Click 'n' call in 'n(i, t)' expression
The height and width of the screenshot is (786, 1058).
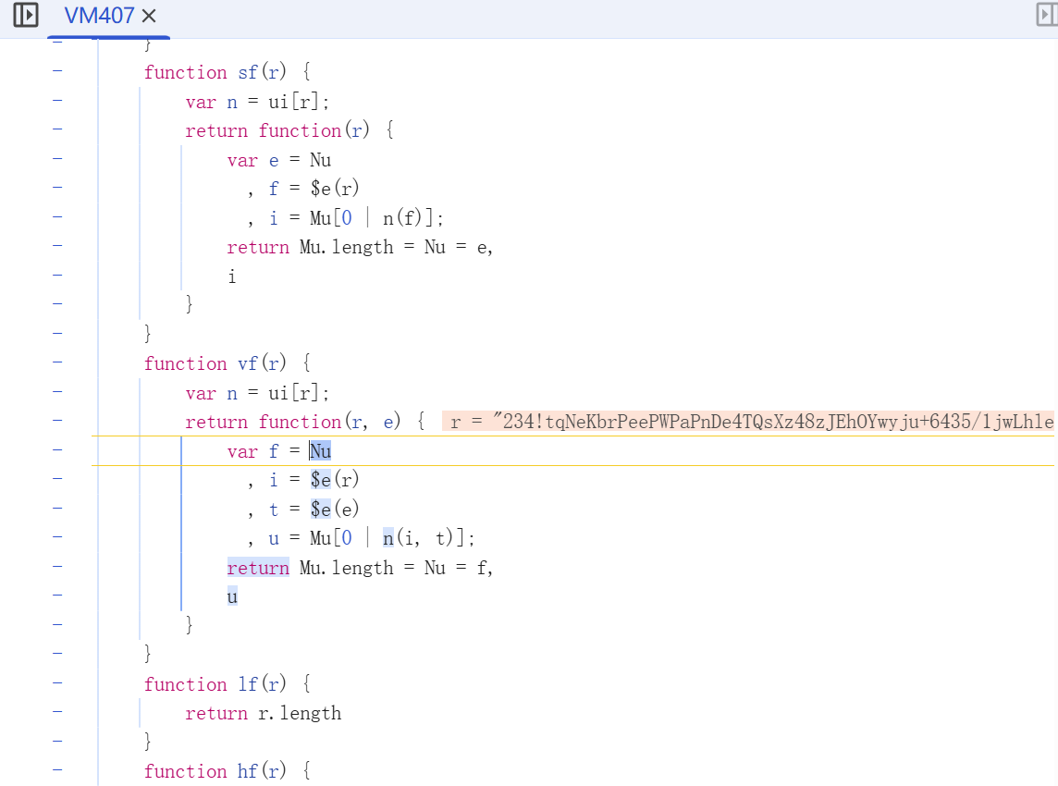[x=388, y=538]
